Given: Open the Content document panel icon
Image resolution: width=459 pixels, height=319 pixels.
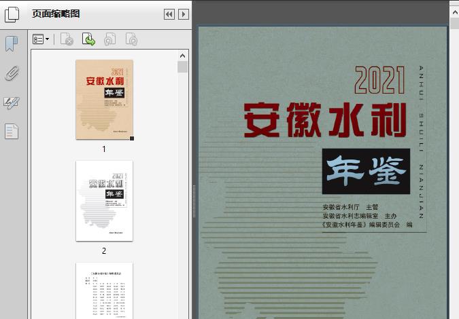Looking at the screenshot, I should tap(12, 131).
